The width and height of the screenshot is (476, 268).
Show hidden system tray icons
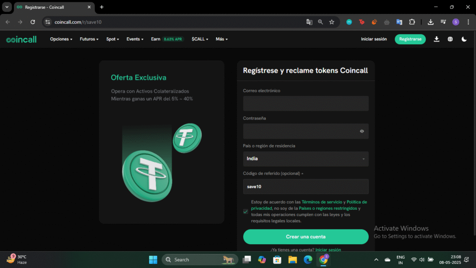pyautogui.click(x=376, y=260)
